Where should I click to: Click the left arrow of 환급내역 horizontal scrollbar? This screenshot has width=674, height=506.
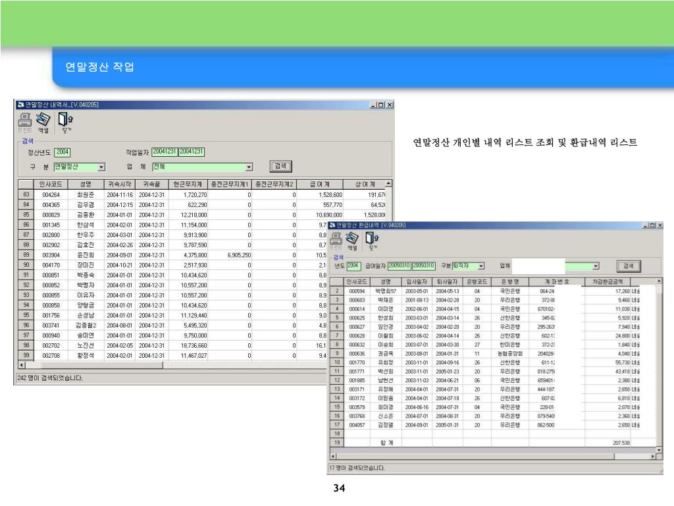point(332,457)
